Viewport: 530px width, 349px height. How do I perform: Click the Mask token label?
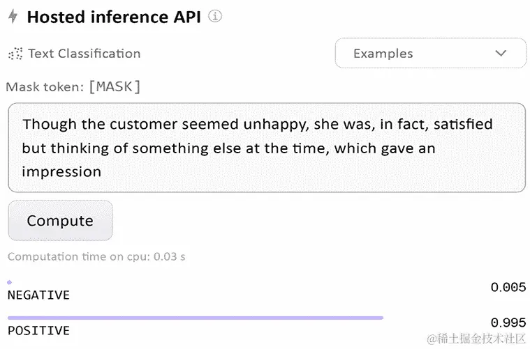click(x=45, y=88)
